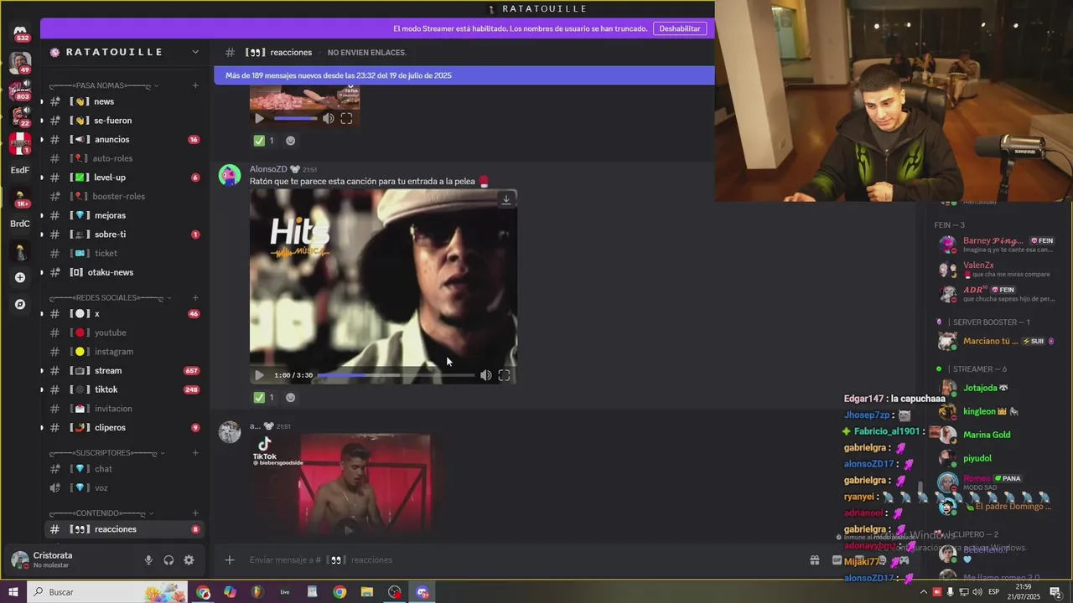Image resolution: width=1073 pixels, height=603 pixels.
Task: Mute the top food video
Action: pos(329,118)
